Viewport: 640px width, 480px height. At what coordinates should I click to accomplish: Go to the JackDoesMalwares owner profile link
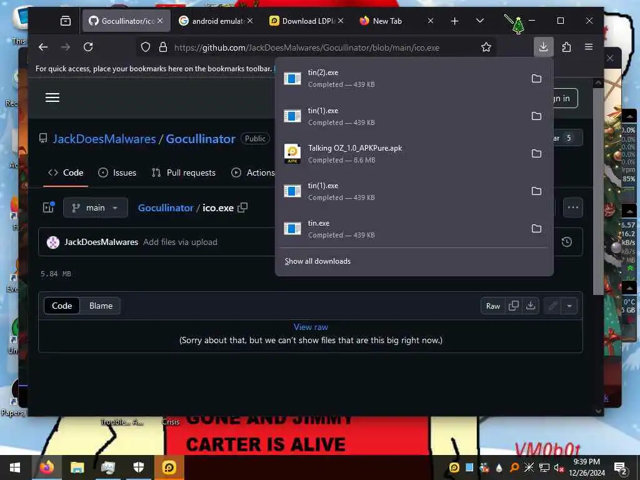pyautogui.click(x=104, y=139)
